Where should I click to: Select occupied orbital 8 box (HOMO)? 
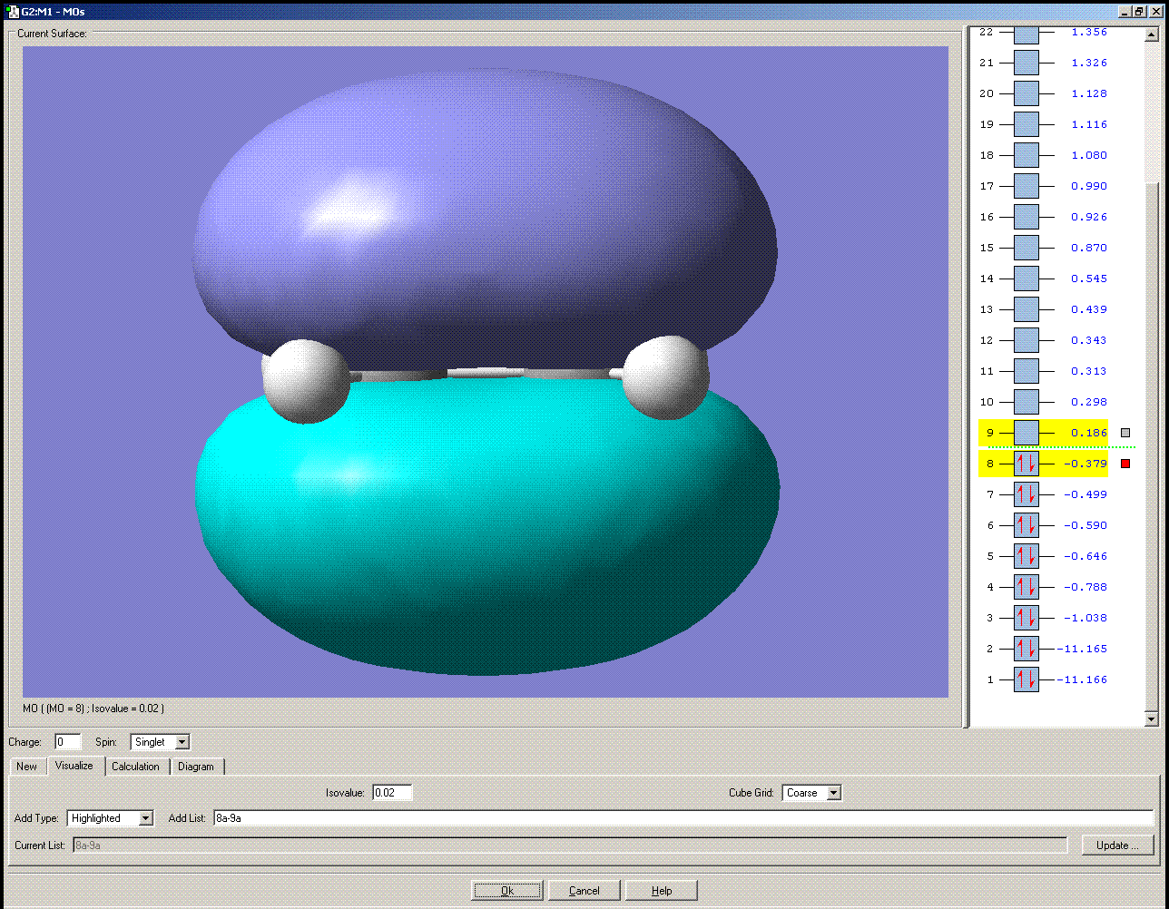pos(1026,464)
